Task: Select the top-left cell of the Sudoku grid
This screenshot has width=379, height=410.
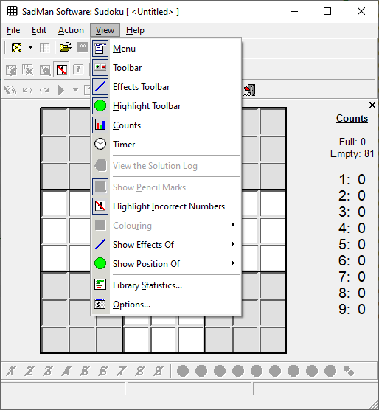Action: coord(55,122)
